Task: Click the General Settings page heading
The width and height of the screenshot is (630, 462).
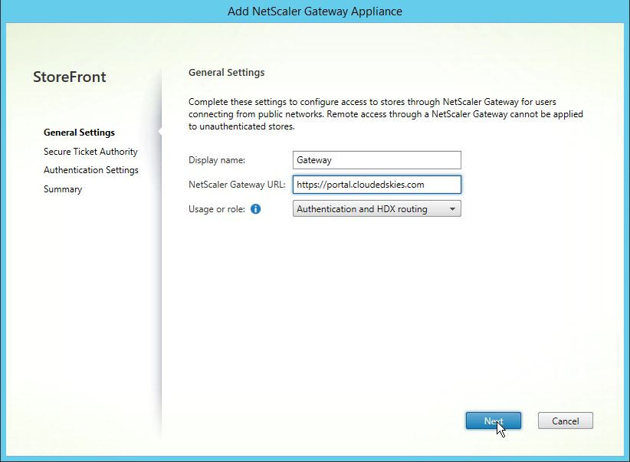Action: 226,73
